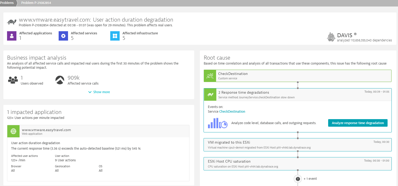The width and height of the screenshot is (398, 186).
Task: Click the green turtle response time degradation icon
Action: point(210,94)
